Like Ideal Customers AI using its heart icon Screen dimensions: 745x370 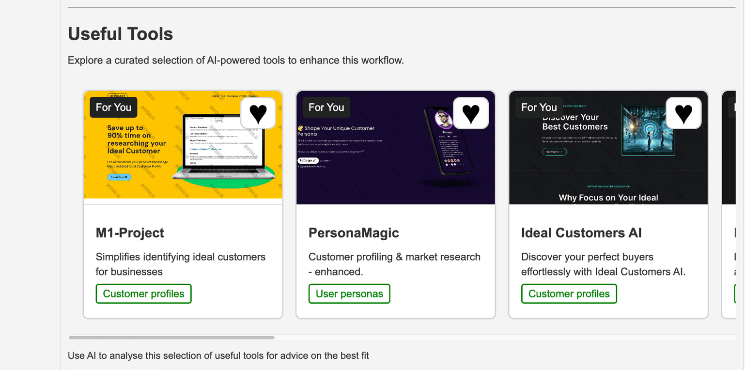pyautogui.click(x=683, y=113)
